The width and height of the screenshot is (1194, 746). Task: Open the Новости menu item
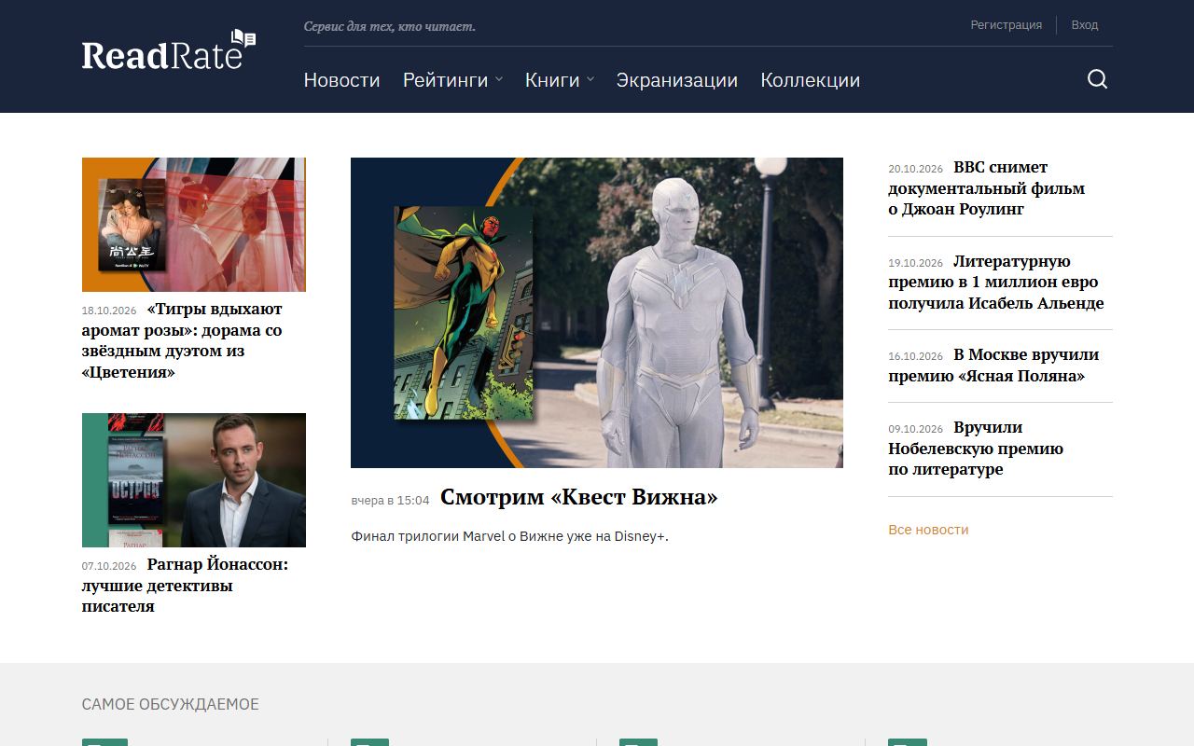[341, 80]
